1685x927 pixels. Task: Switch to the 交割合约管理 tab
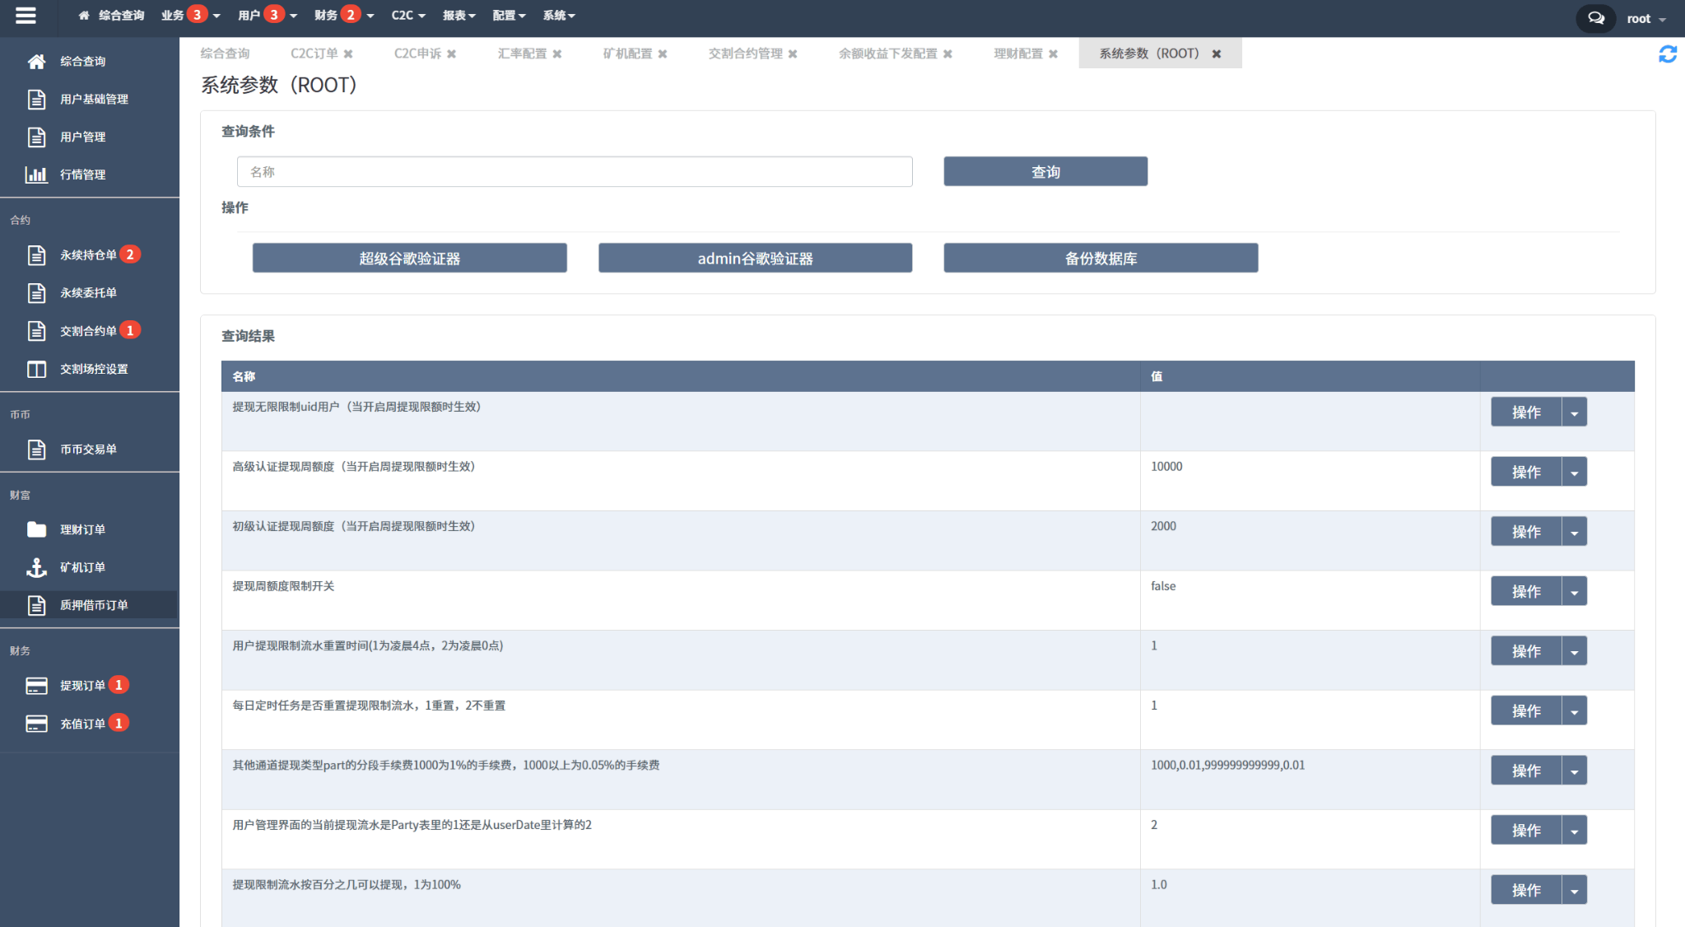click(746, 54)
